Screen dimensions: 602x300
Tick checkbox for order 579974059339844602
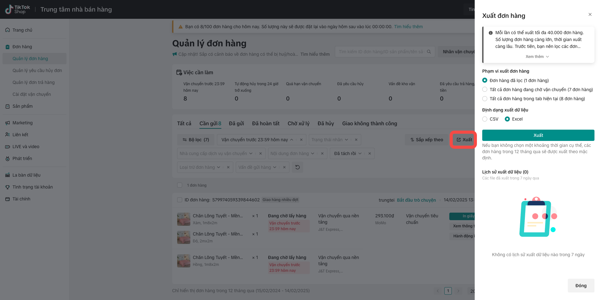coord(180,200)
